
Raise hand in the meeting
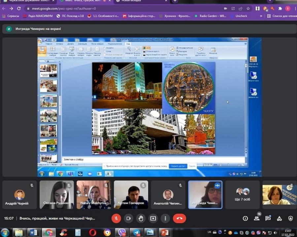point(141,219)
